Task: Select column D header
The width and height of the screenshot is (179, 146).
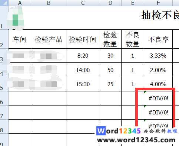Action: [110, 3]
